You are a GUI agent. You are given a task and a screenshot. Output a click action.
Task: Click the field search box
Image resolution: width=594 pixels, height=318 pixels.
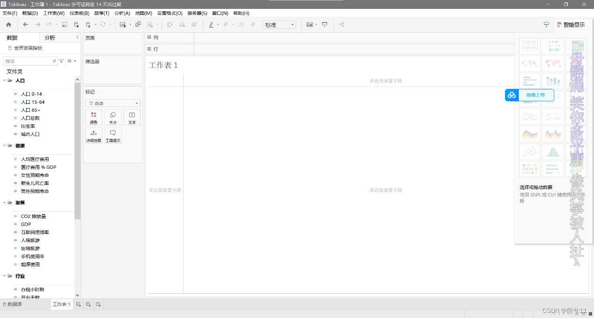pos(30,61)
